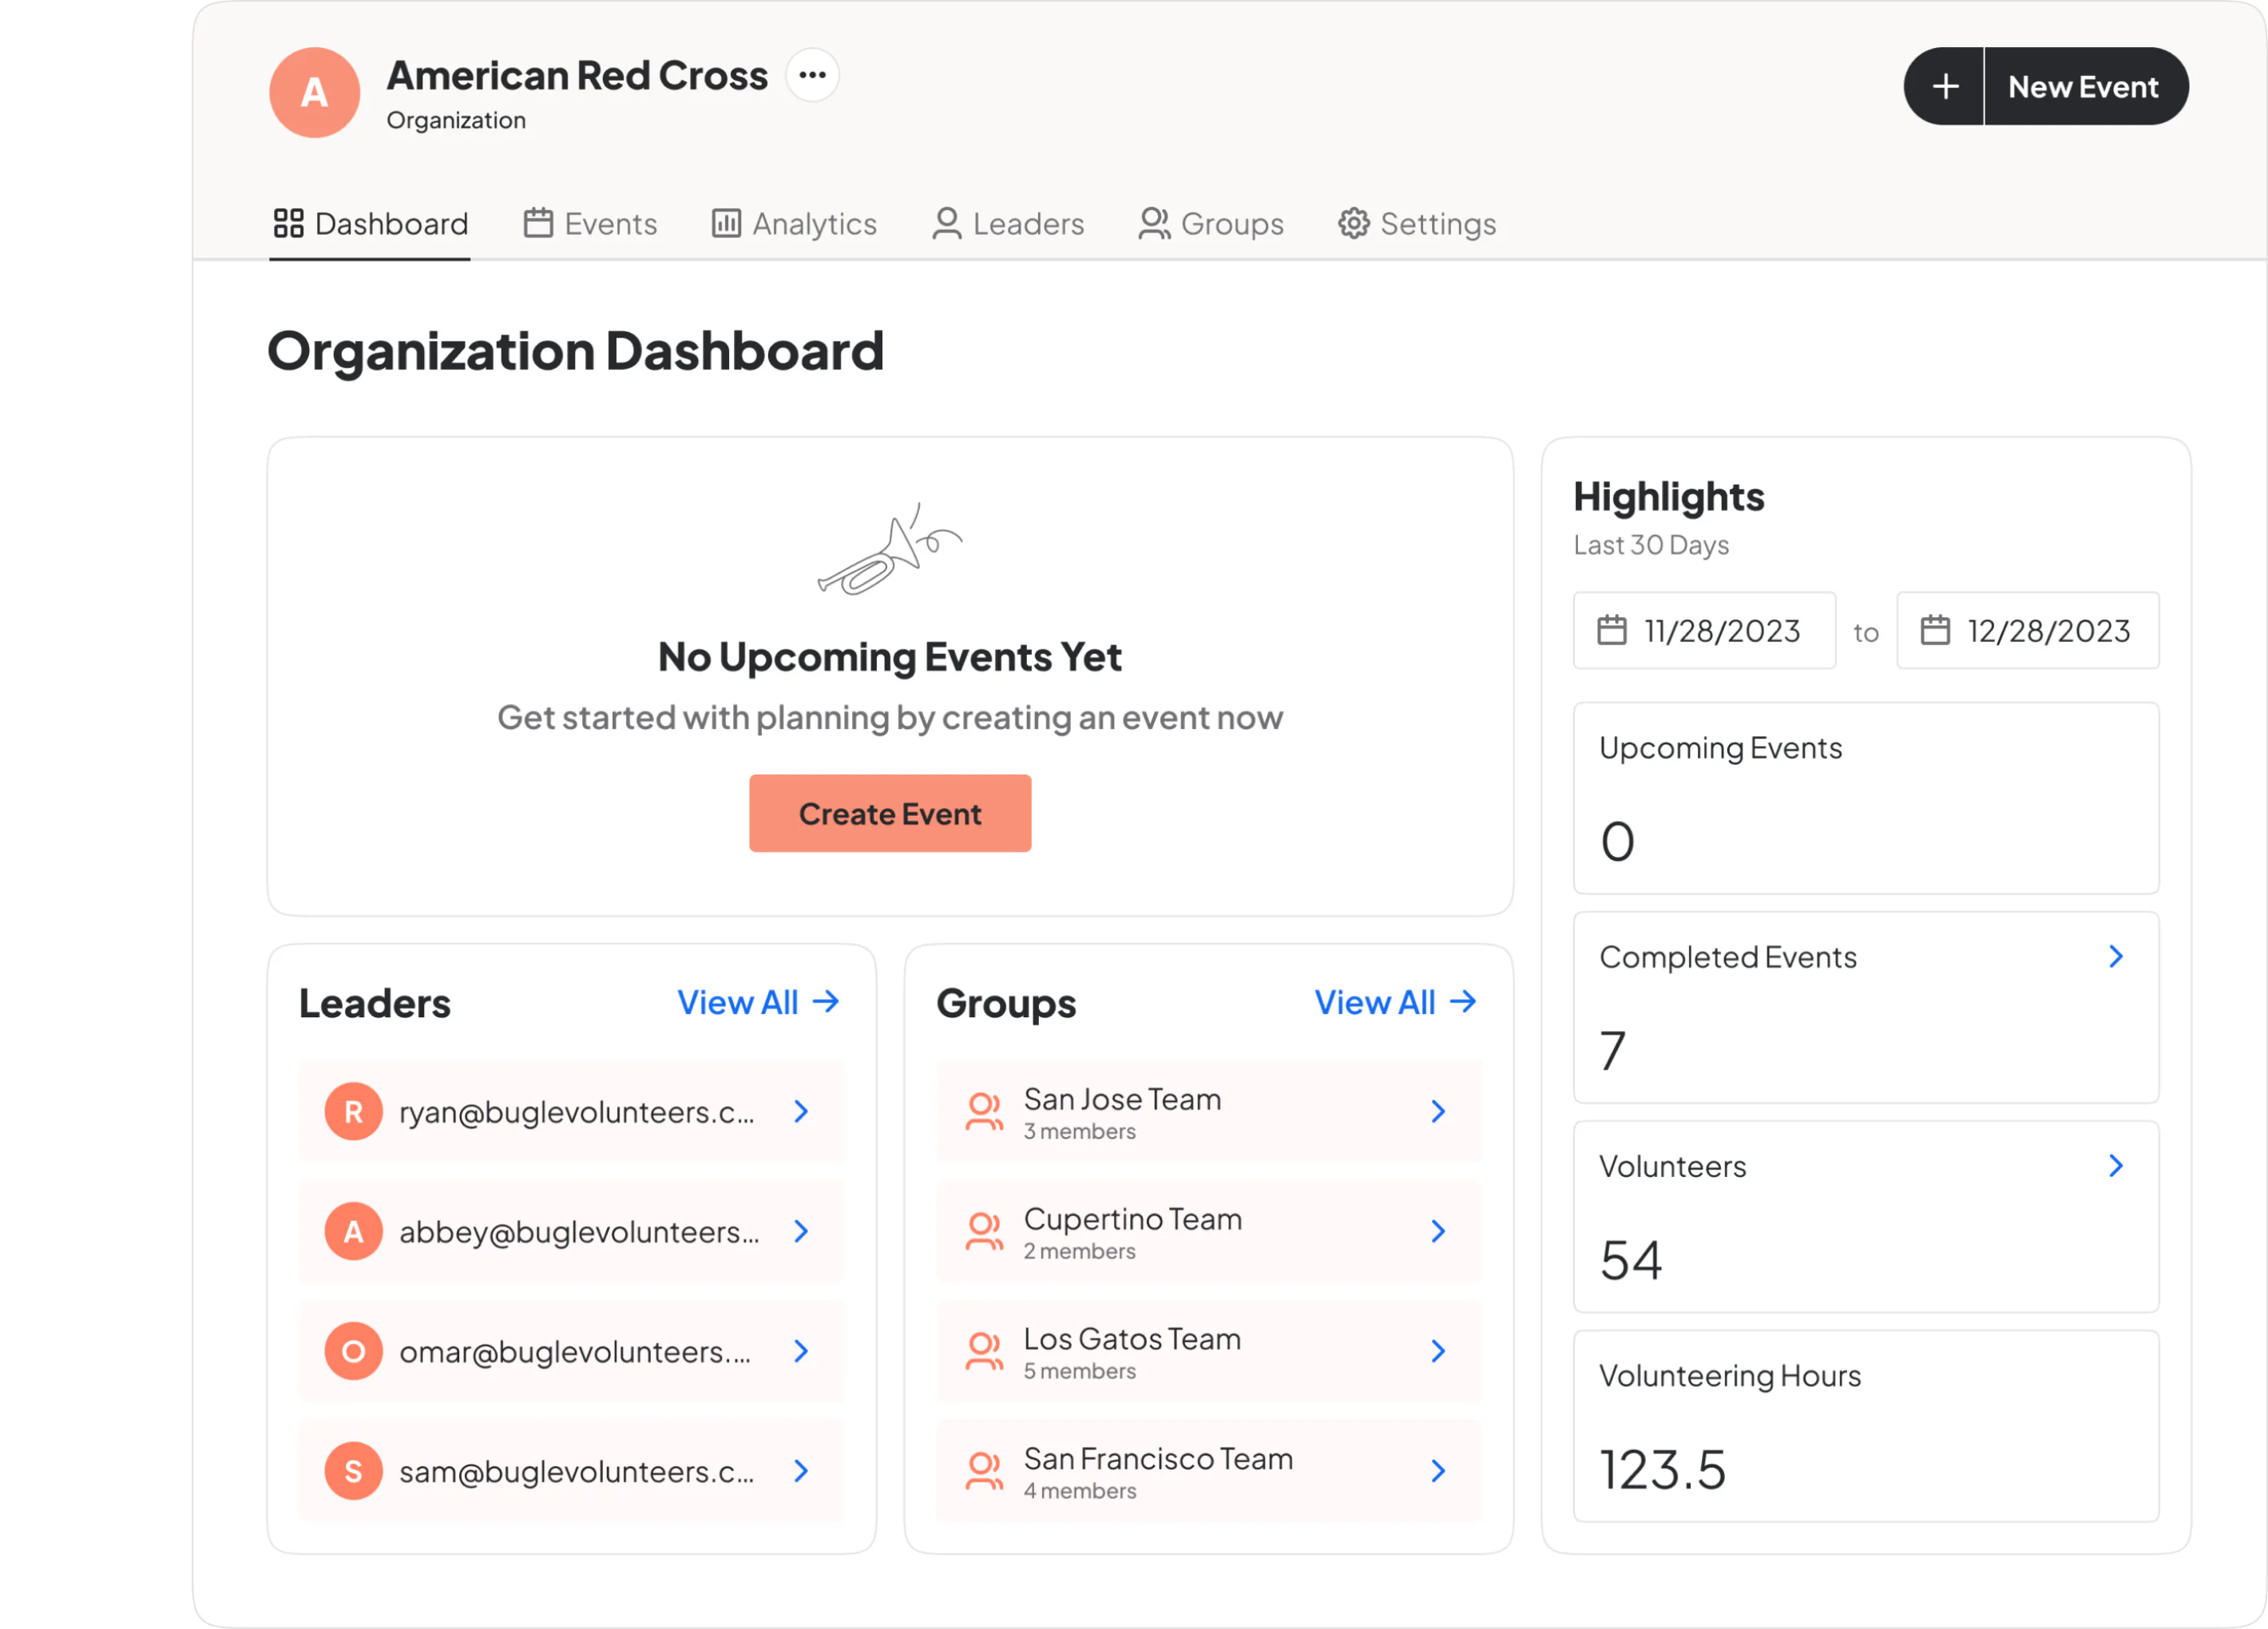This screenshot has height=1629, width=2268.
Task: Expand Volunteers details chevron
Action: coord(2116,1166)
